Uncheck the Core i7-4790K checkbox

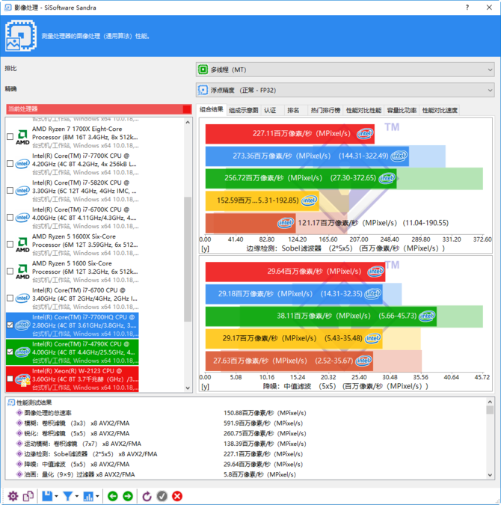coord(10,352)
